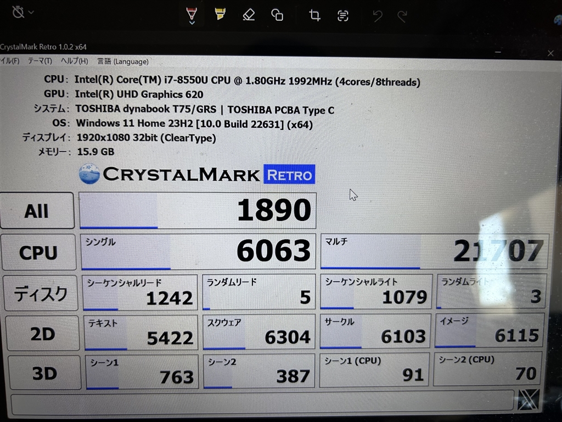Run the All benchmark
The width and height of the screenshot is (562, 422).
tap(37, 210)
